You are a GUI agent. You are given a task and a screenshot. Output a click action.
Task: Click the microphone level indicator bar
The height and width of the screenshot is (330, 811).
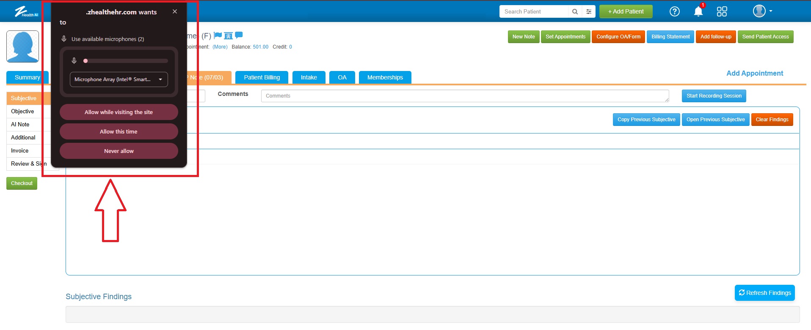126,61
